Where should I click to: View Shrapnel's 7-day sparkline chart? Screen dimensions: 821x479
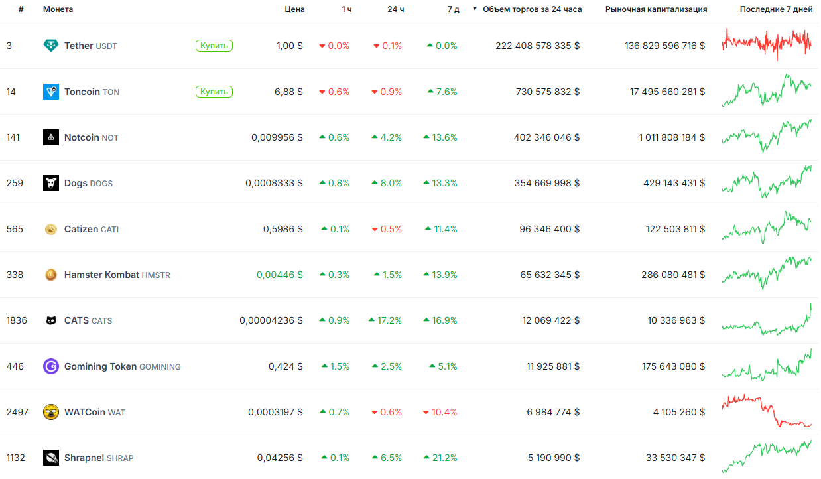pos(767,456)
